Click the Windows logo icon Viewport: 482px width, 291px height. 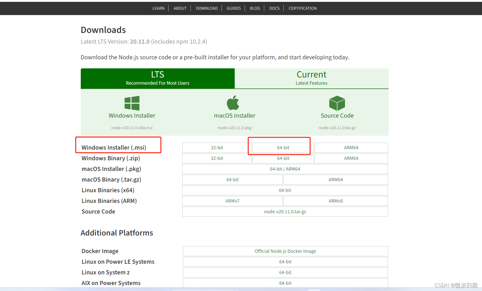tap(132, 103)
